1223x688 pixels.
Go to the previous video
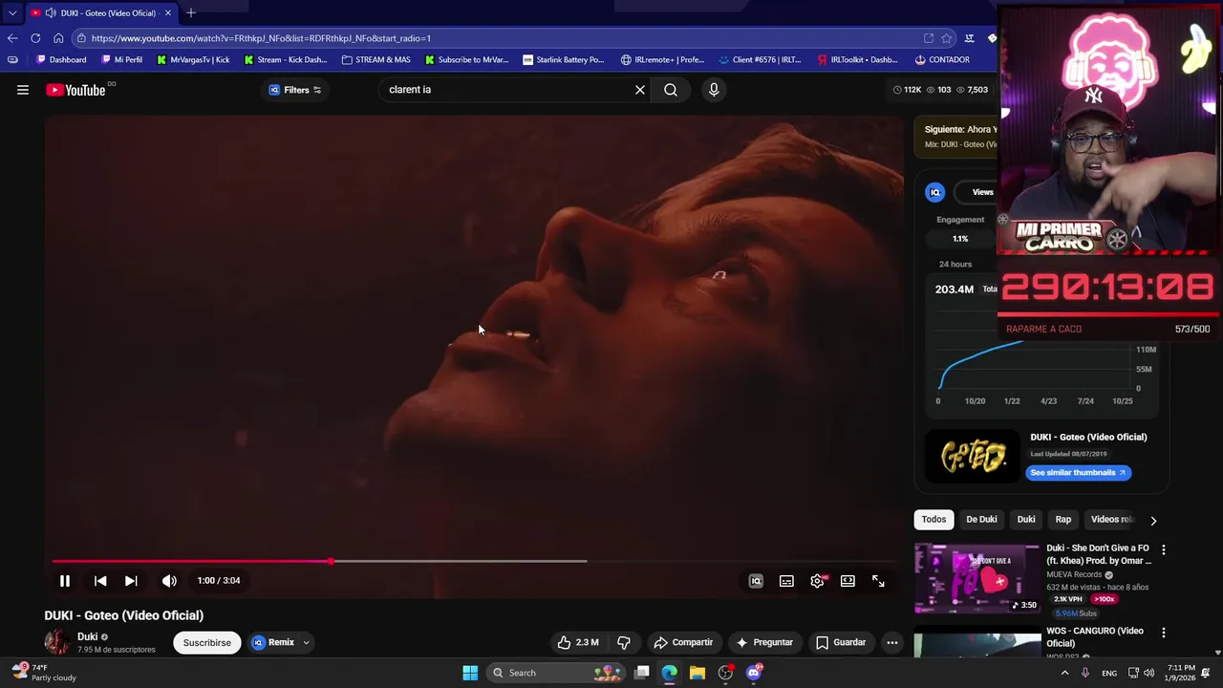tap(100, 580)
